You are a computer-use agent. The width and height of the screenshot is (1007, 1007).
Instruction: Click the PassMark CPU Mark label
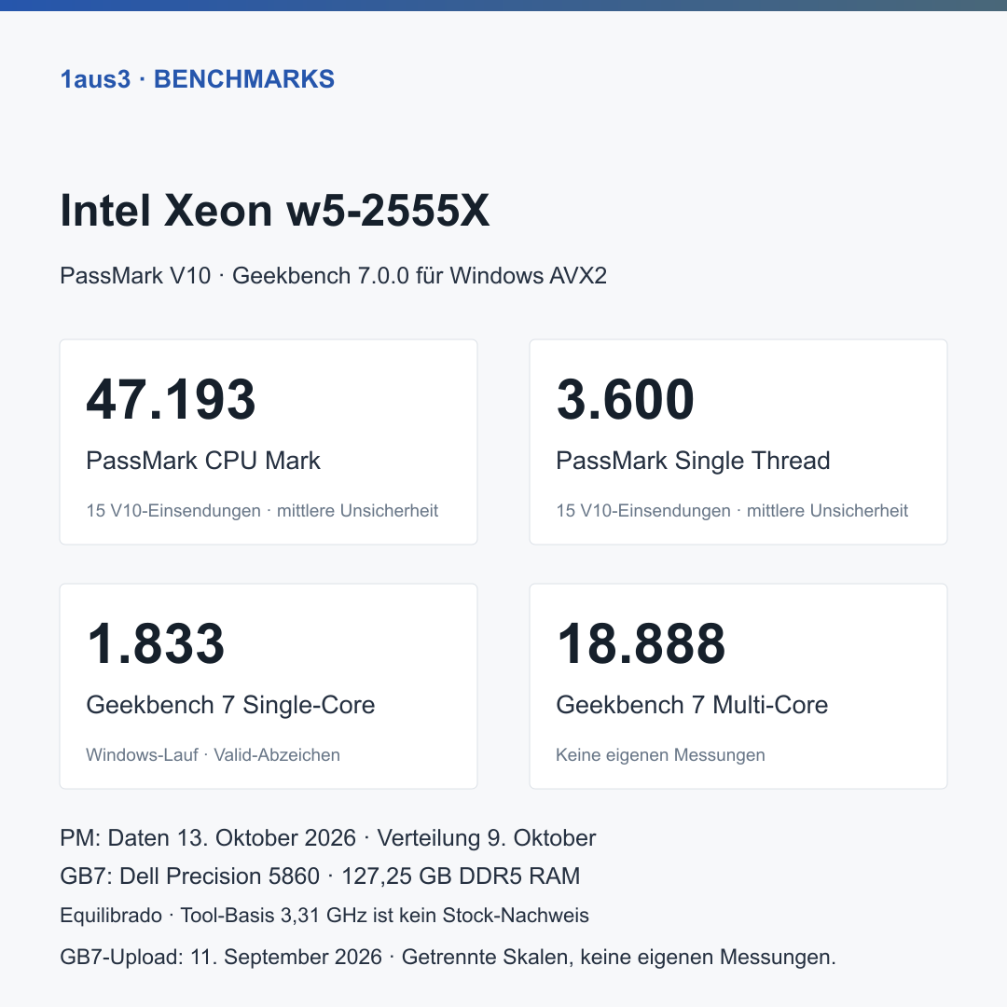pyautogui.click(x=203, y=461)
